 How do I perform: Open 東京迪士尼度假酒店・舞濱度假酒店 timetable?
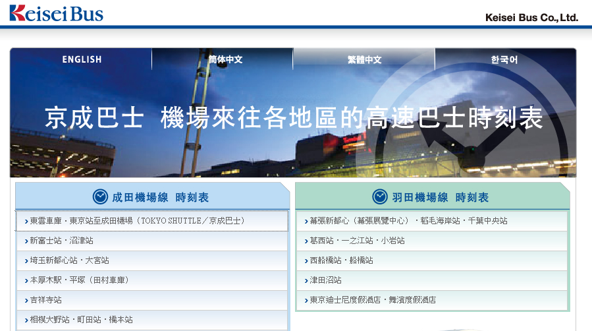point(432,300)
